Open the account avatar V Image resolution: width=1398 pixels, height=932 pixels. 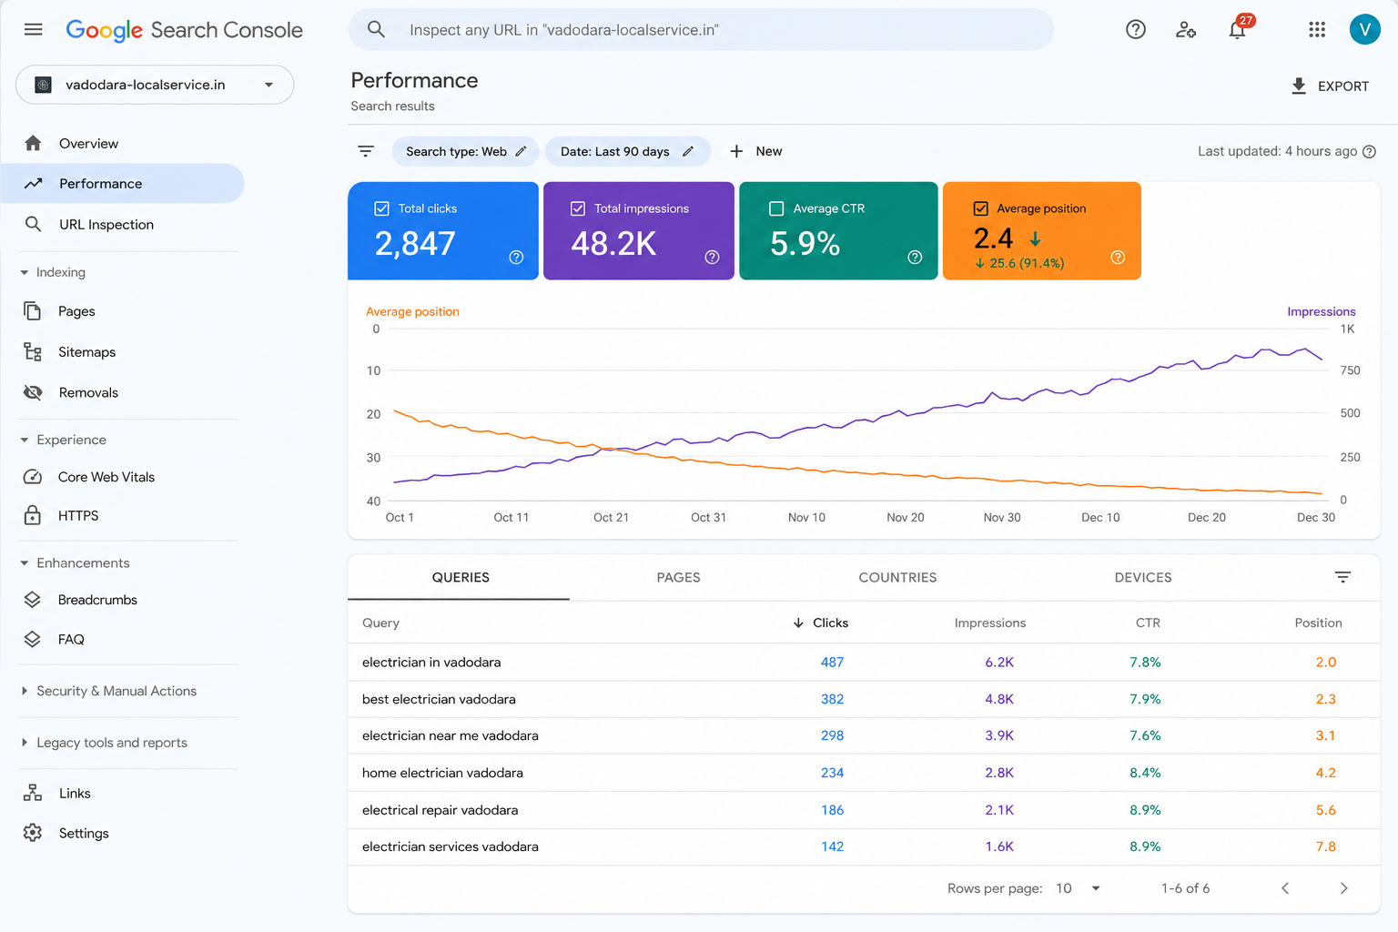point(1364,29)
